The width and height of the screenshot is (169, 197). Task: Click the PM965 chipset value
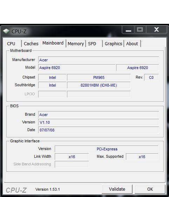pos(99,77)
